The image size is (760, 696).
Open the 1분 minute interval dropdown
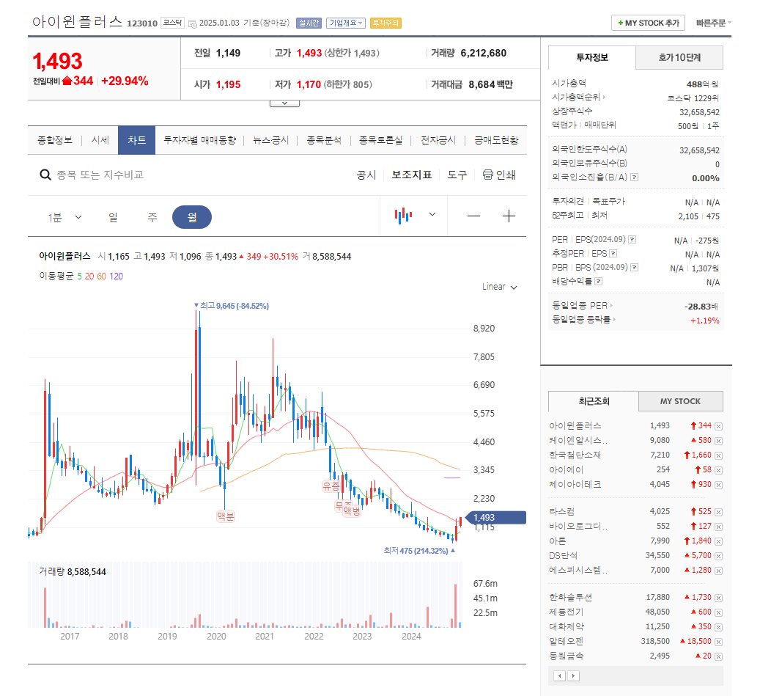point(64,217)
